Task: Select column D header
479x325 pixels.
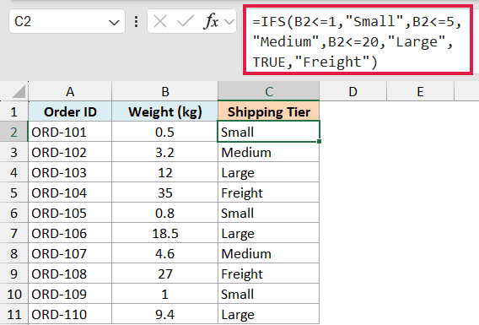Action: point(353,91)
